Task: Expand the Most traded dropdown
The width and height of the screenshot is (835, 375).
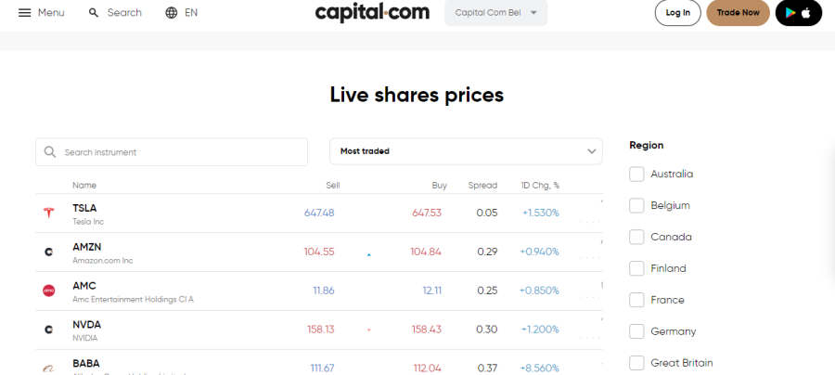Action: tap(466, 151)
